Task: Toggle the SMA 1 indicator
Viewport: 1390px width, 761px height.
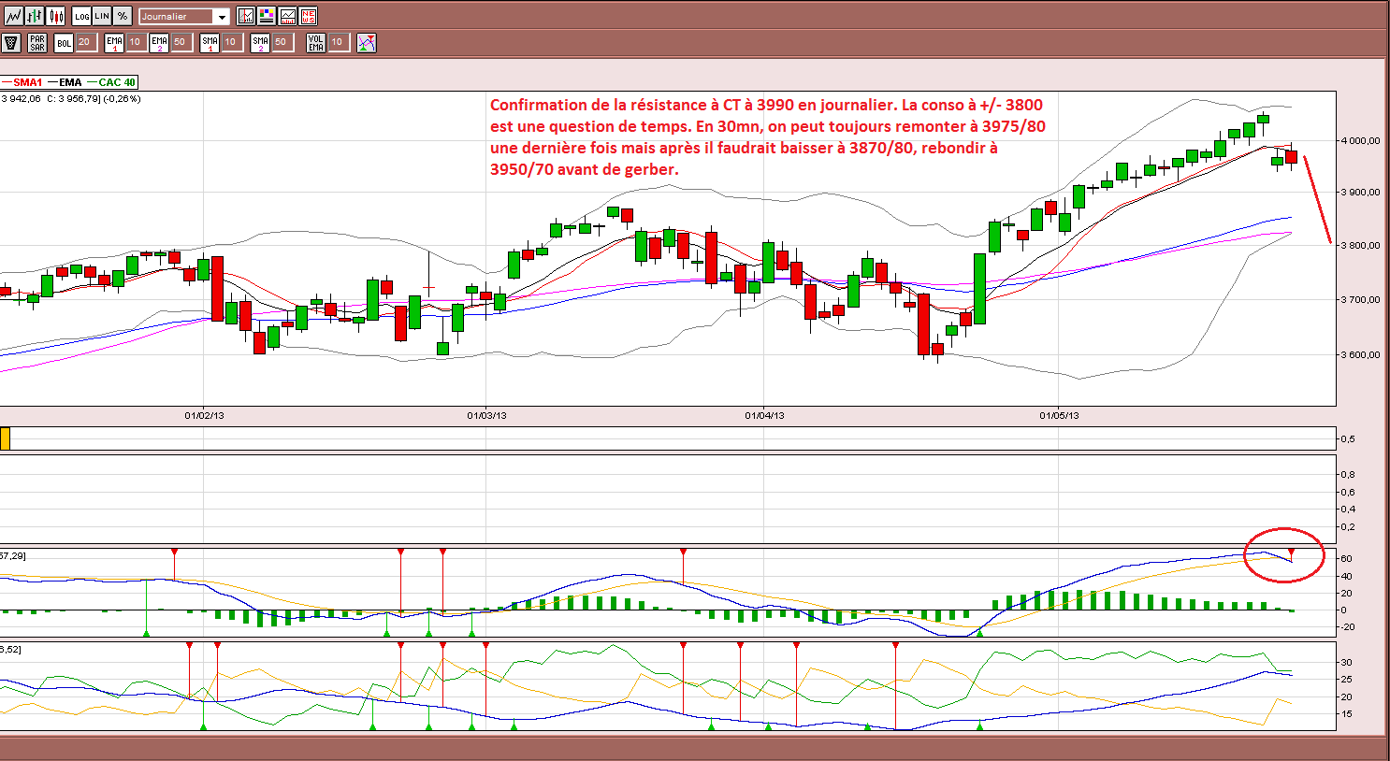Action: 210,43
